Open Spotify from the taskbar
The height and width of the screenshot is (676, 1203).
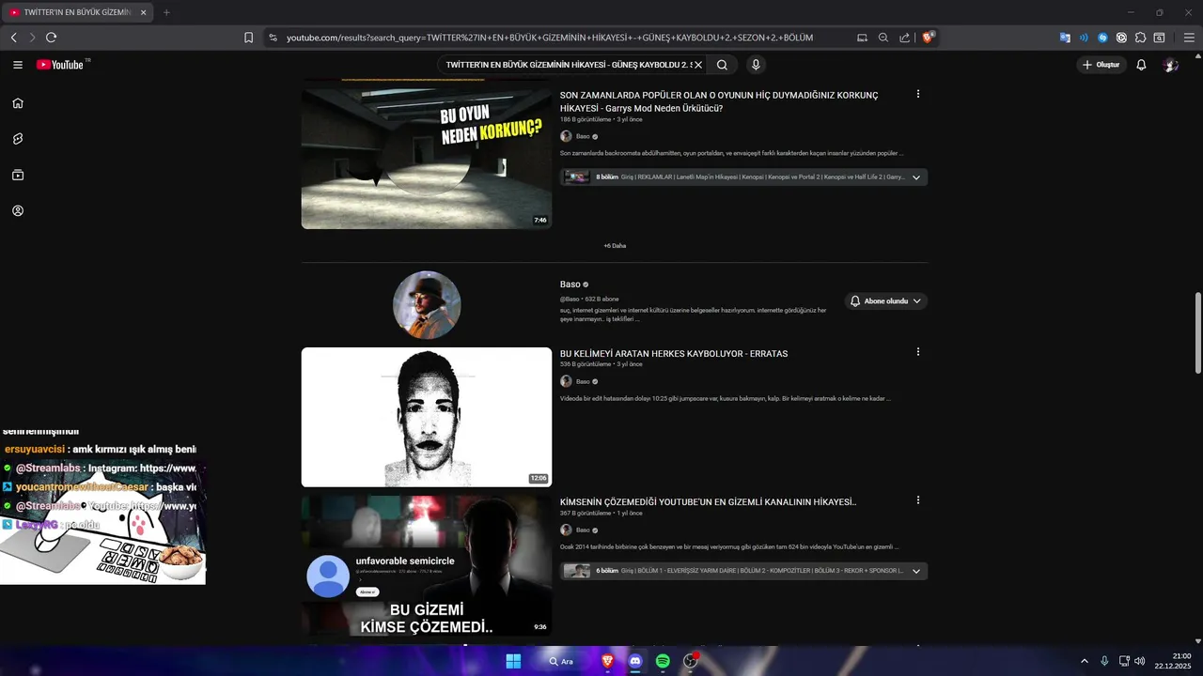(x=663, y=661)
